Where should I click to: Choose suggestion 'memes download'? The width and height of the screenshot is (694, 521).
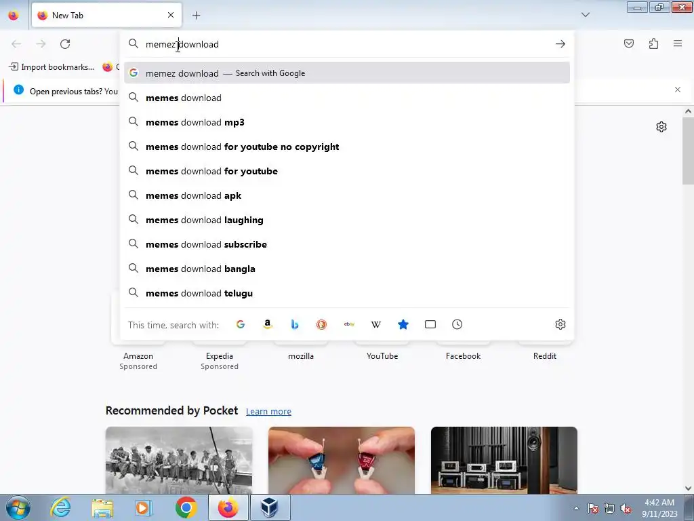tap(347, 98)
